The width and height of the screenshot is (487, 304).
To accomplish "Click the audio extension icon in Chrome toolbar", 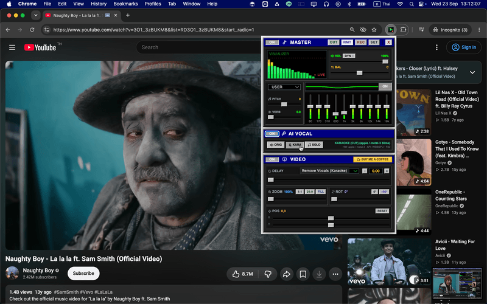I will click(391, 30).
